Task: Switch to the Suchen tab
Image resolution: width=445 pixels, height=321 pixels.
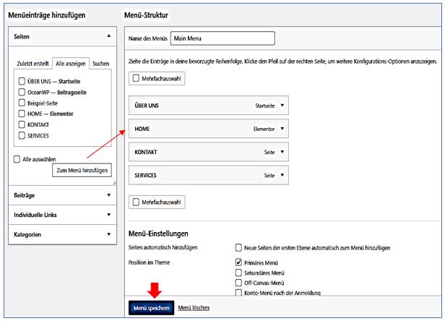Action: [x=100, y=64]
